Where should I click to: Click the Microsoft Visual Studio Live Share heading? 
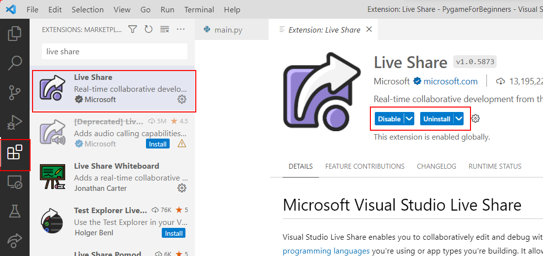click(402, 205)
